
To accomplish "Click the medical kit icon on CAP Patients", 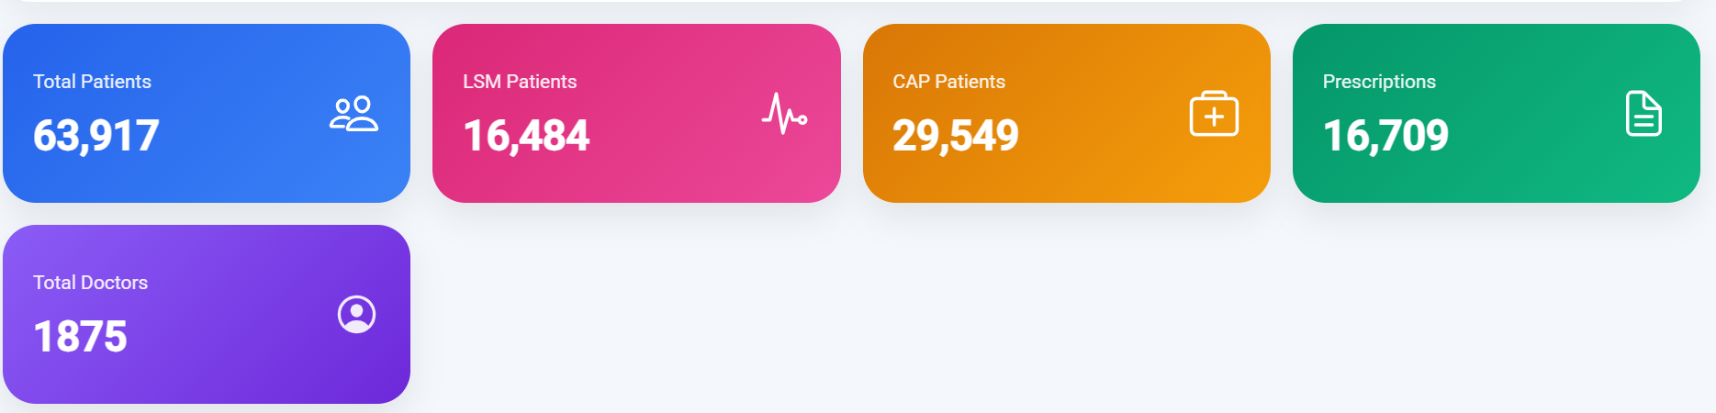I will point(1214,114).
